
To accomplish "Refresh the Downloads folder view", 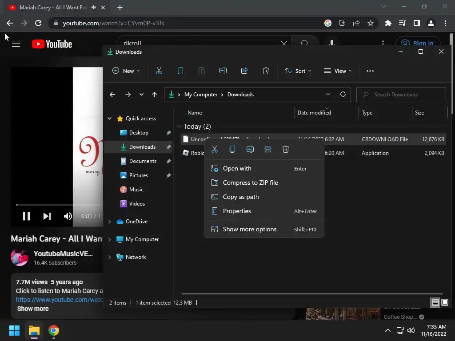I will tap(343, 94).
